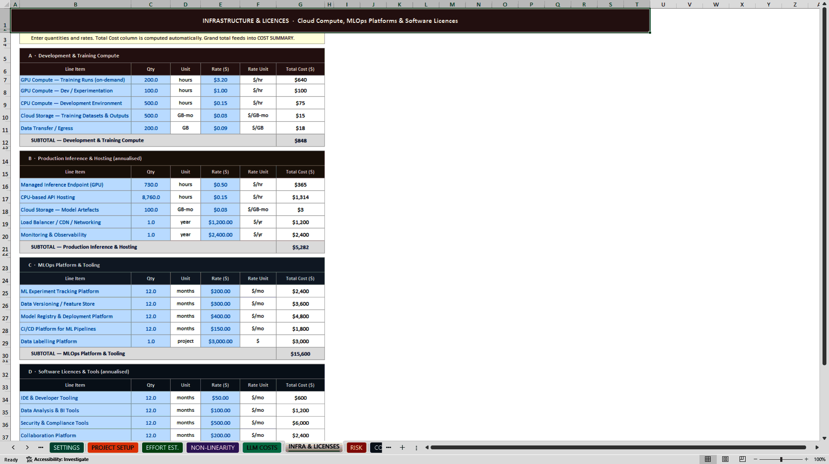Viewport: 829px width, 464px height.
Task: Select ML Experiment Tracking Platform cell
Action: [75, 291]
